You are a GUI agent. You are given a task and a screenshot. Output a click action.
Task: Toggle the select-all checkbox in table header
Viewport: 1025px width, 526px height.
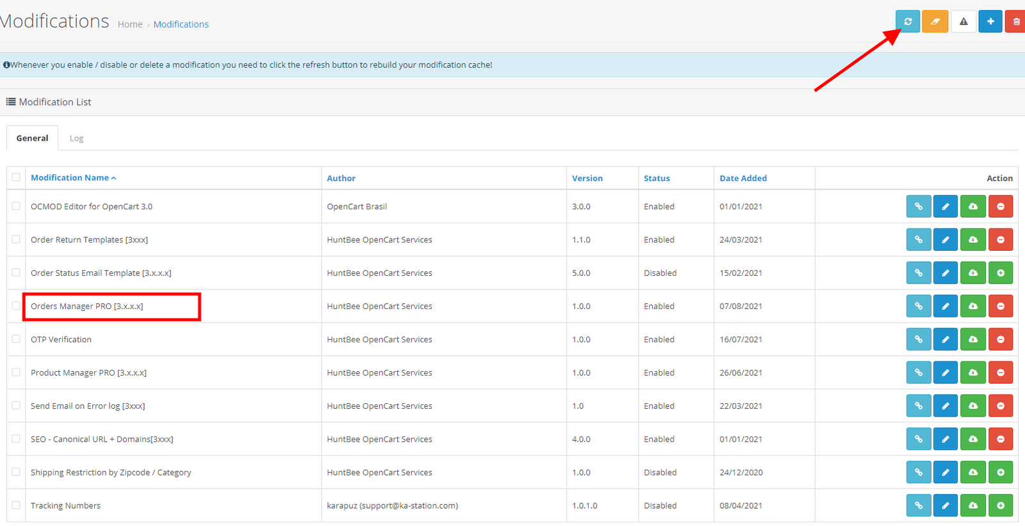[x=16, y=177]
